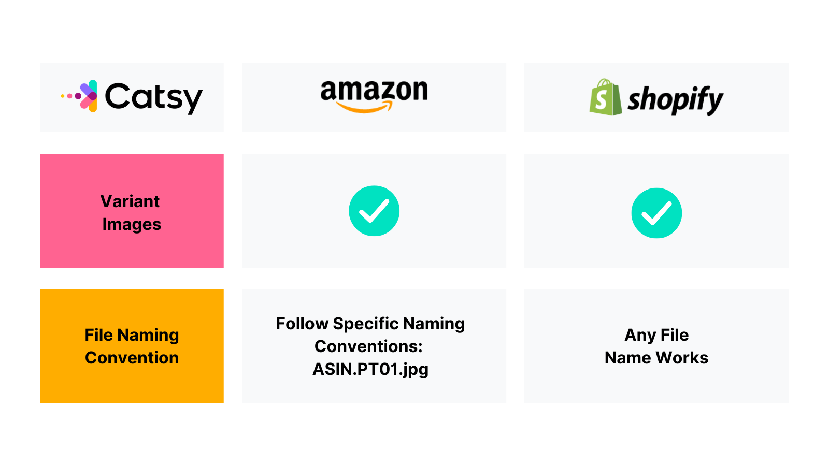This screenshot has width=829, height=466.
Task: Click the "Follow Specific Naming" text line
Action: click(x=370, y=324)
